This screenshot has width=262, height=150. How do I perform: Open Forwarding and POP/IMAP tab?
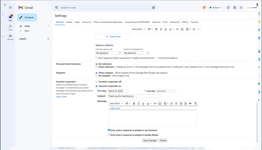tap(137, 22)
